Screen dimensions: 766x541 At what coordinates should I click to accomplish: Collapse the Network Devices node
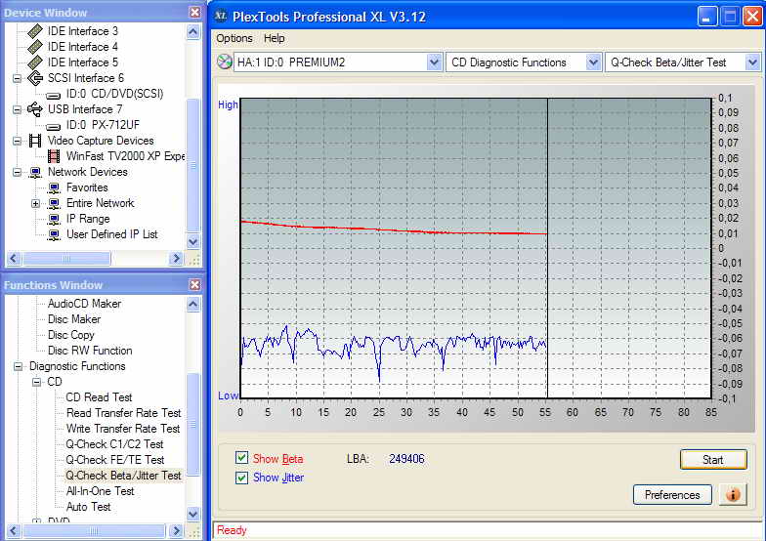point(18,172)
